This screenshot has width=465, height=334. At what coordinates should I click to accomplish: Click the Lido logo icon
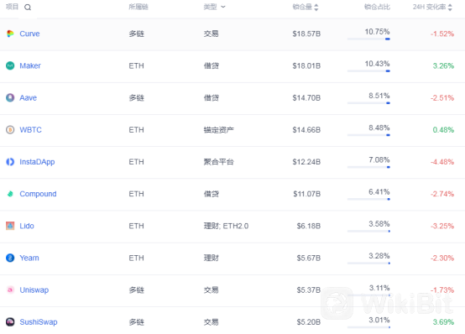[x=10, y=226]
